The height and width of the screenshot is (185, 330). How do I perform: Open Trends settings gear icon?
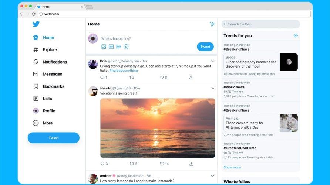pyautogui.click(x=296, y=36)
